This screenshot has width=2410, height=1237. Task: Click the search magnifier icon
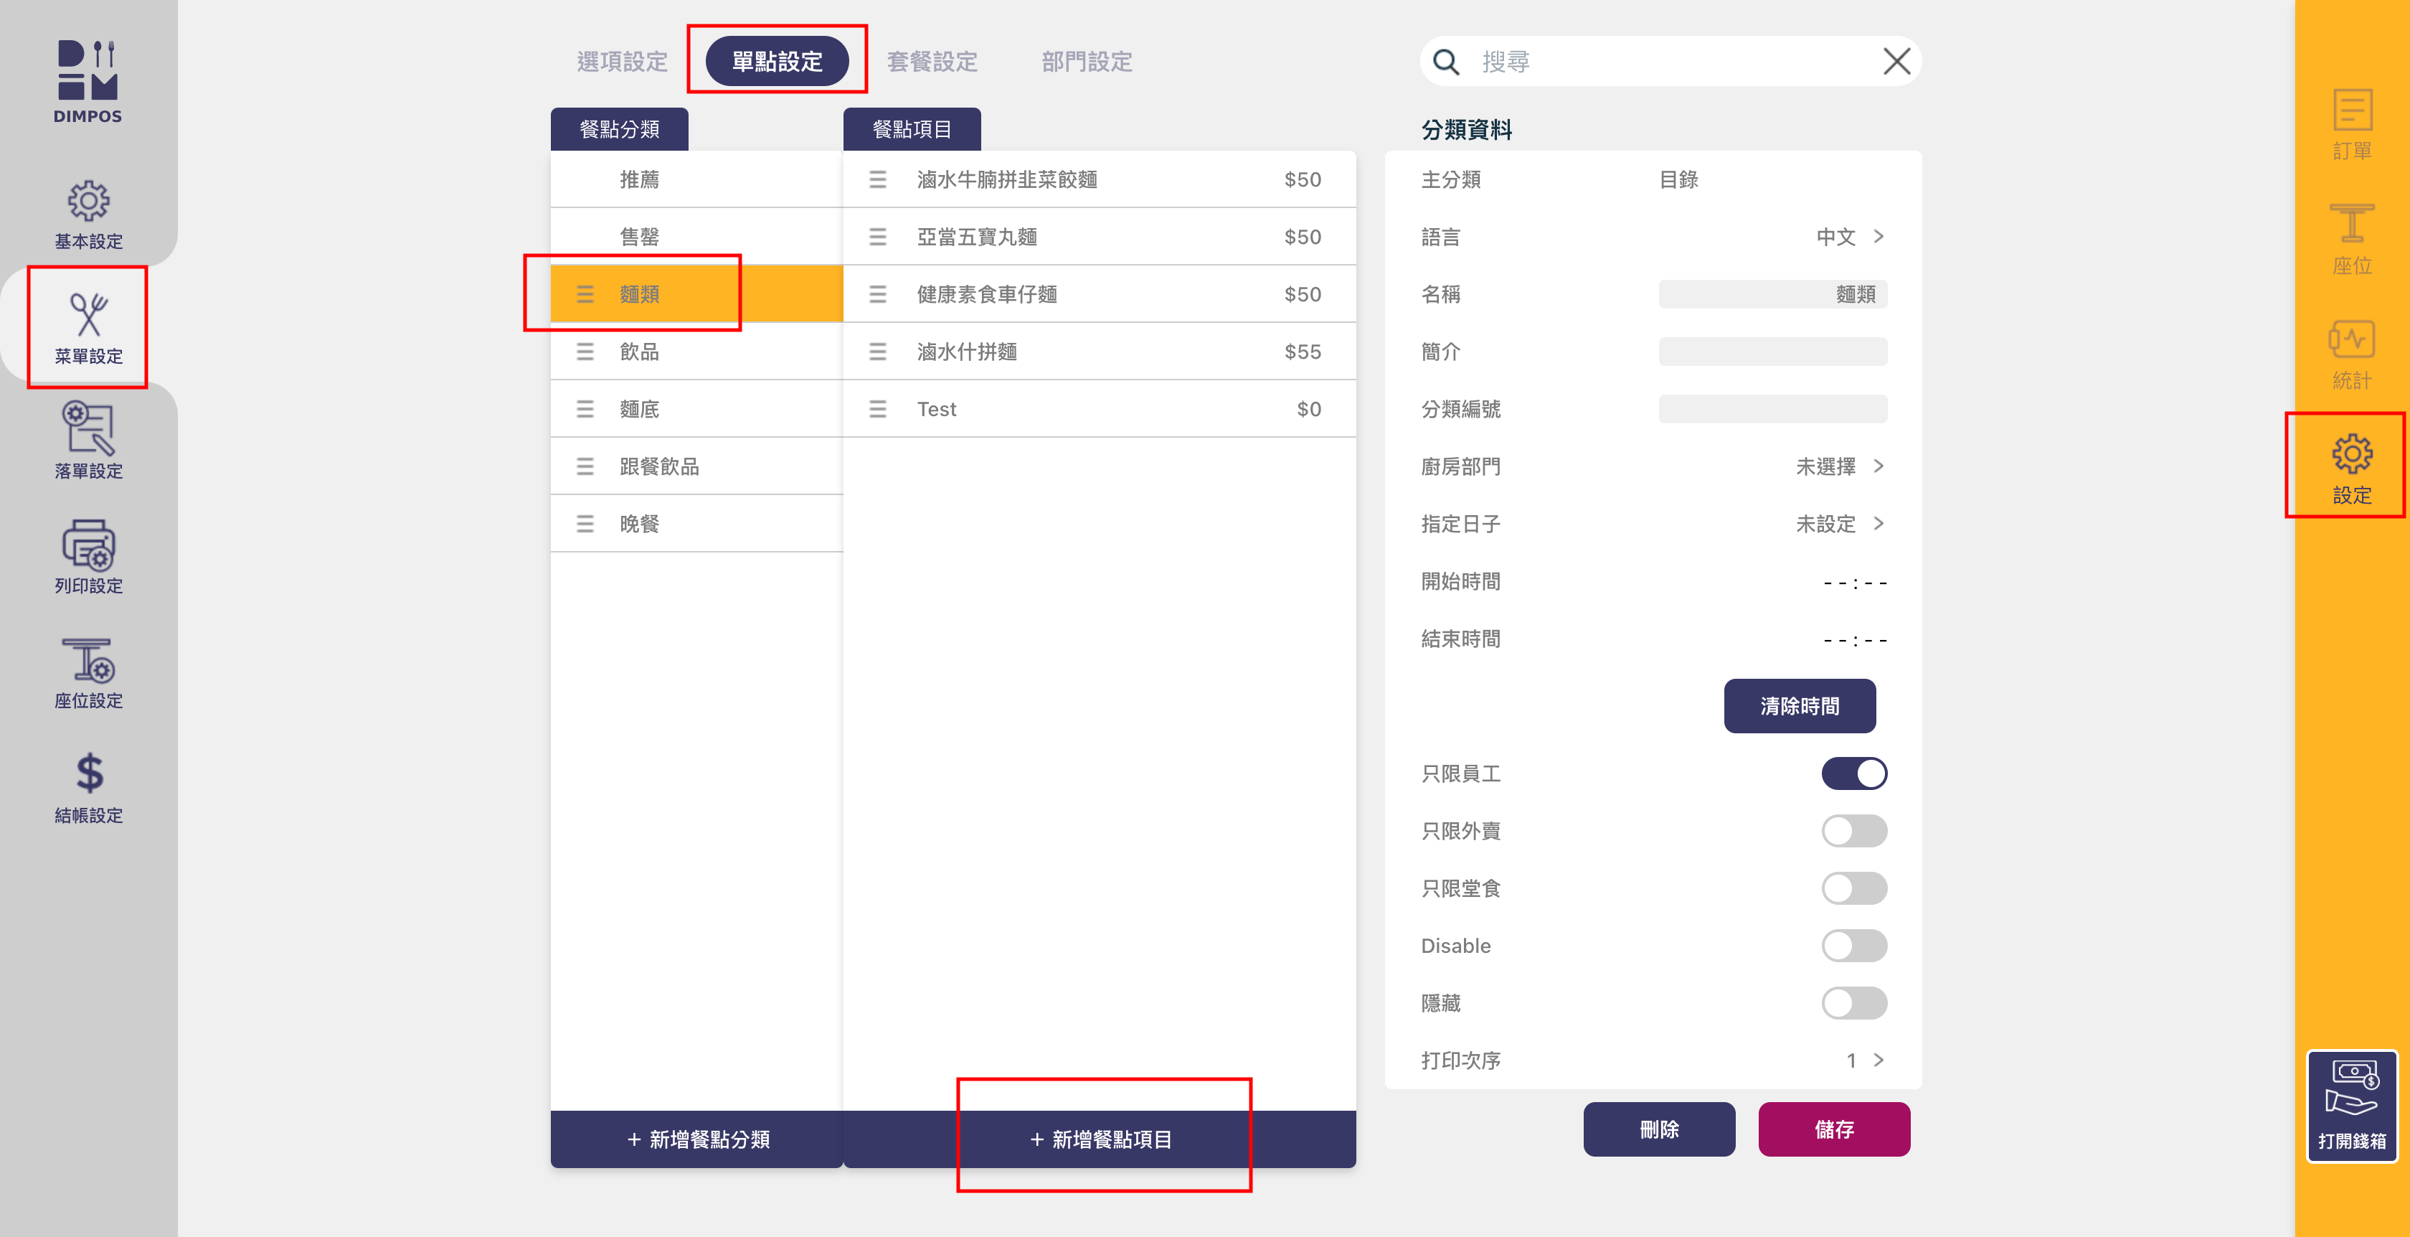click(1445, 62)
